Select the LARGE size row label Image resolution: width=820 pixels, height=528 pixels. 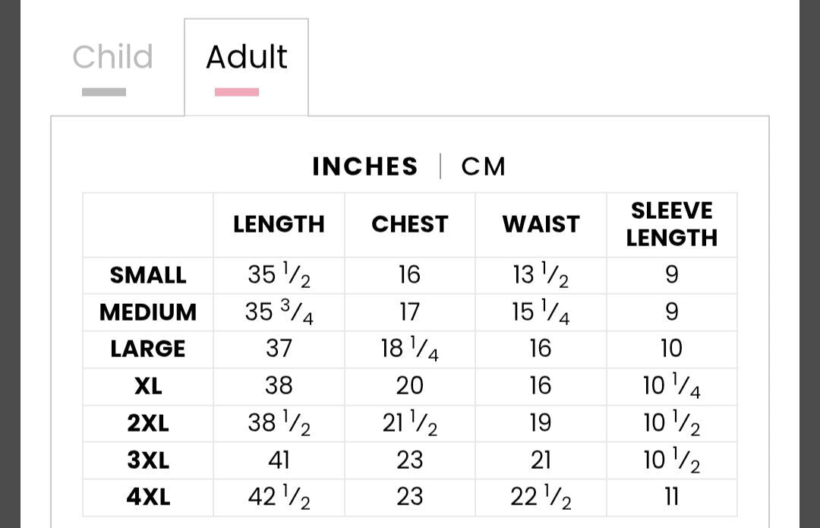pyautogui.click(x=148, y=349)
